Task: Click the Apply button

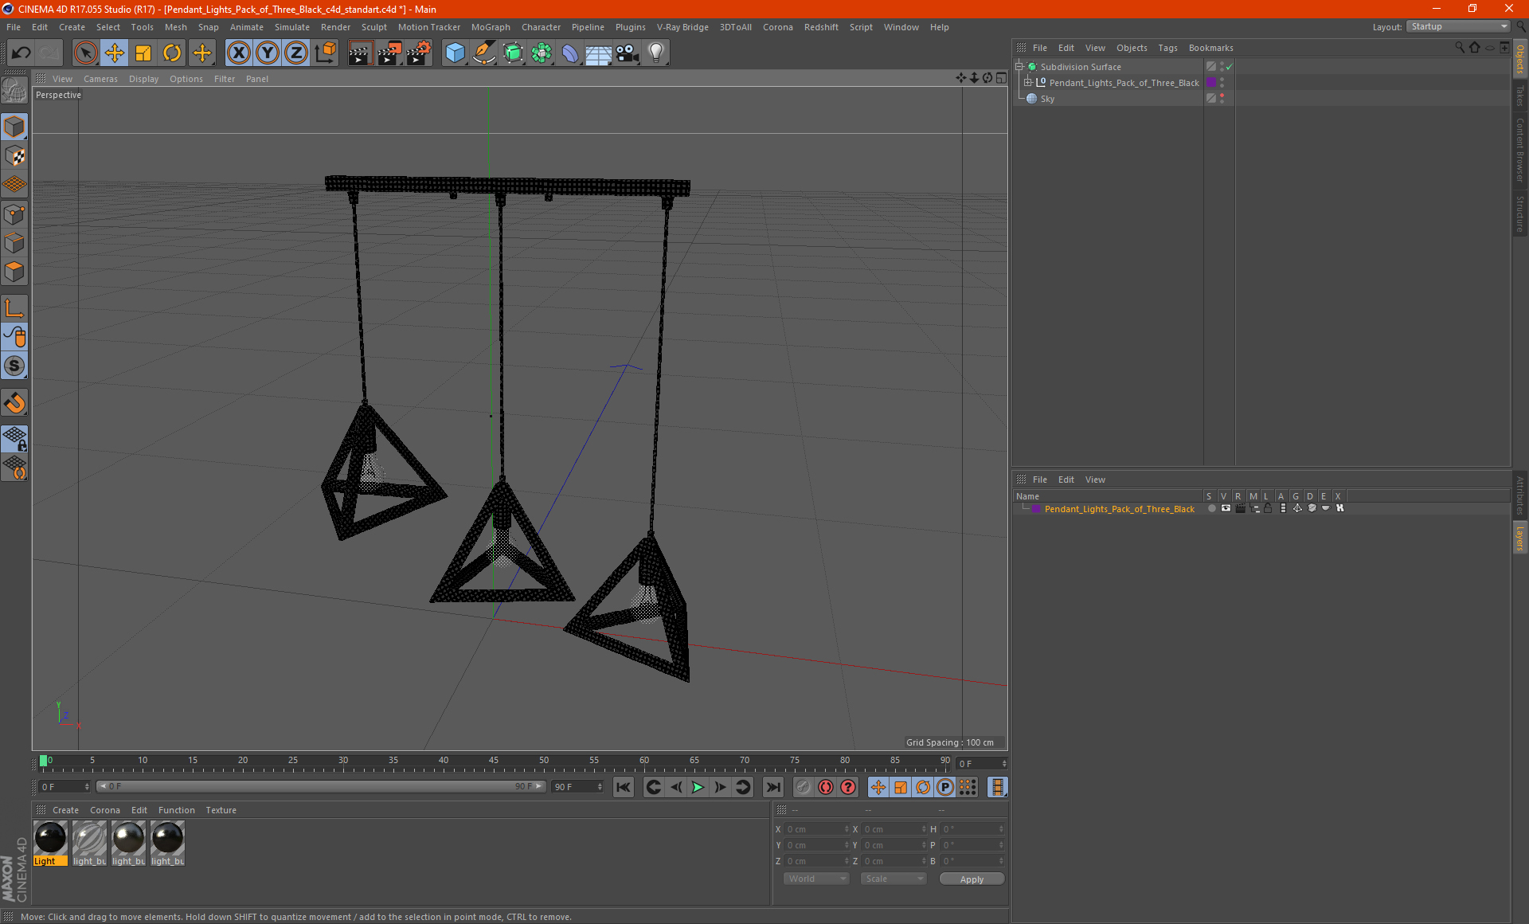Action: [972, 879]
